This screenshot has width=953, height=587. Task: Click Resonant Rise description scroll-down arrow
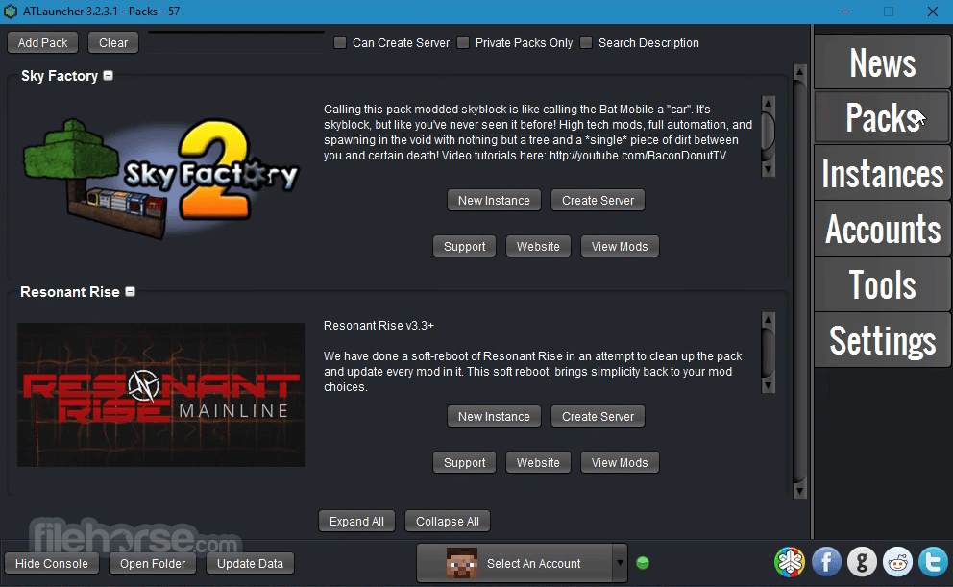(x=769, y=385)
